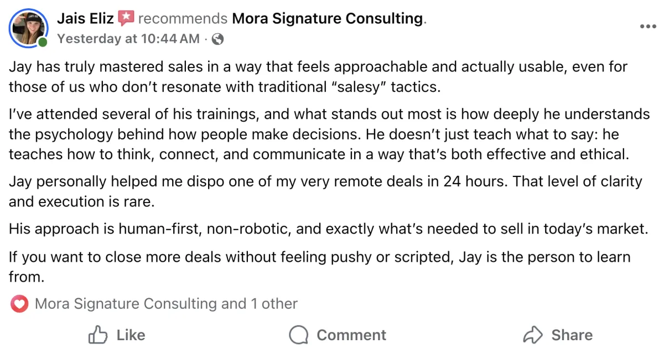The width and height of the screenshot is (664, 359).
Task: Click the Share arrow icon
Action: pyautogui.click(x=532, y=335)
